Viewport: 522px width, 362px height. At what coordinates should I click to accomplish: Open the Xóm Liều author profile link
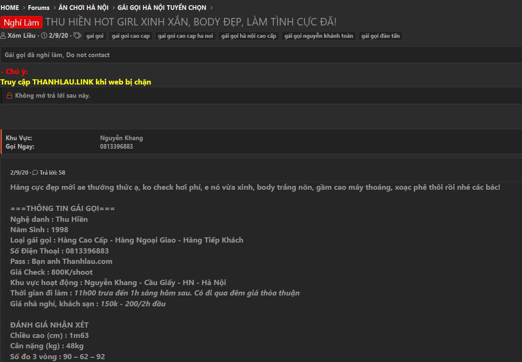pos(21,36)
